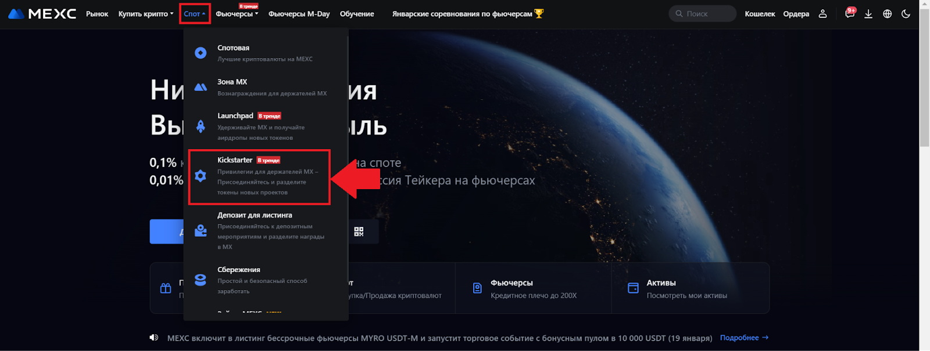The height and width of the screenshot is (351, 930).
Task: Open the user profile icon
Action: point(822,14)
